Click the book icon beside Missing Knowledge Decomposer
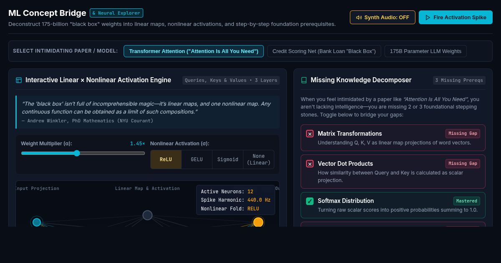 (x=304, y=80)
